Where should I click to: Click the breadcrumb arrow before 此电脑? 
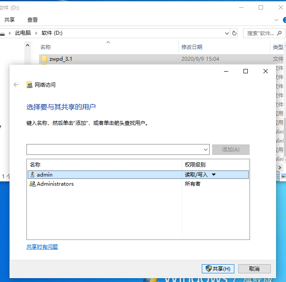coord(10,33)
